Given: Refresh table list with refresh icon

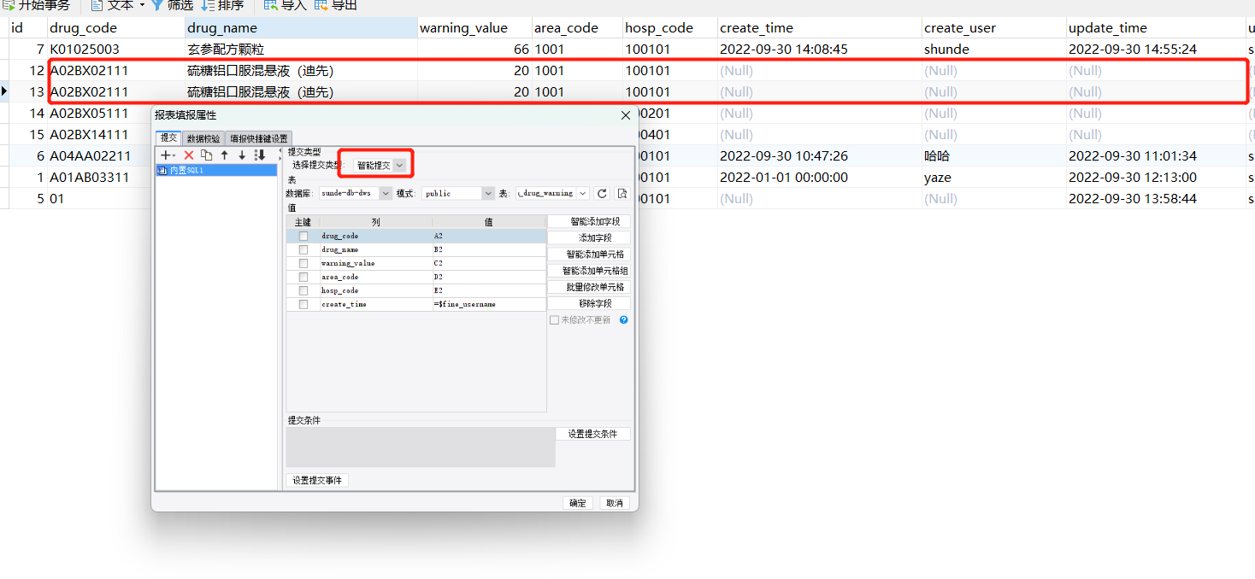Looking at the screenshot, I should 602,194.
